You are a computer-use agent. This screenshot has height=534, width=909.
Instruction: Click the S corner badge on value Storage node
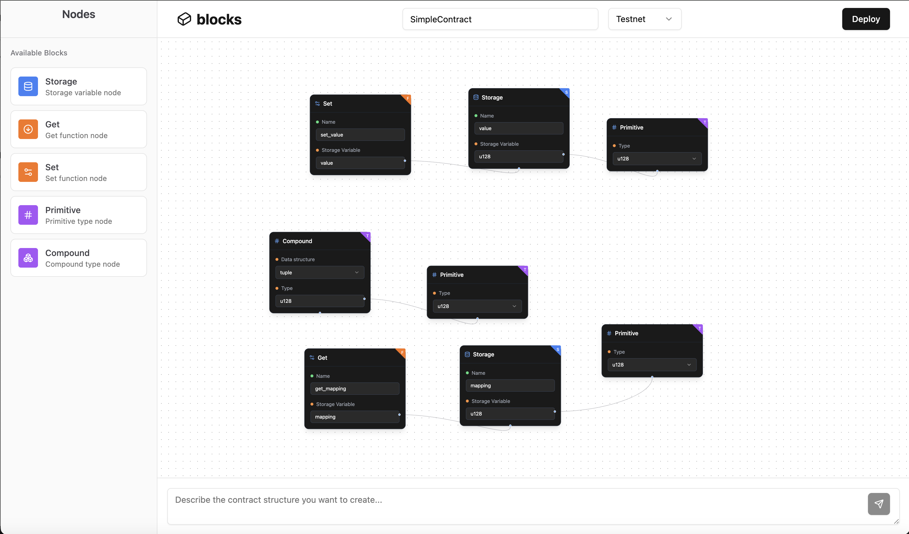(x=566, y=92)
